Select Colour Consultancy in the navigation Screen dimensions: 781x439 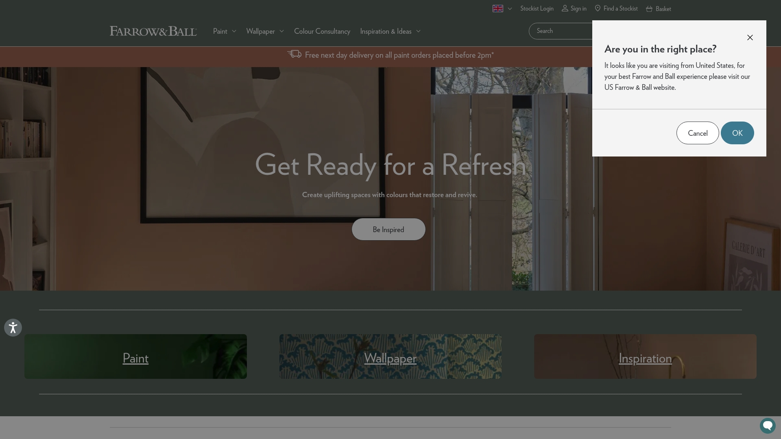point(322,31)
